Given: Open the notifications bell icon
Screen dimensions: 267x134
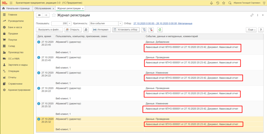Looking at the screenshot, I should [211, 3].
